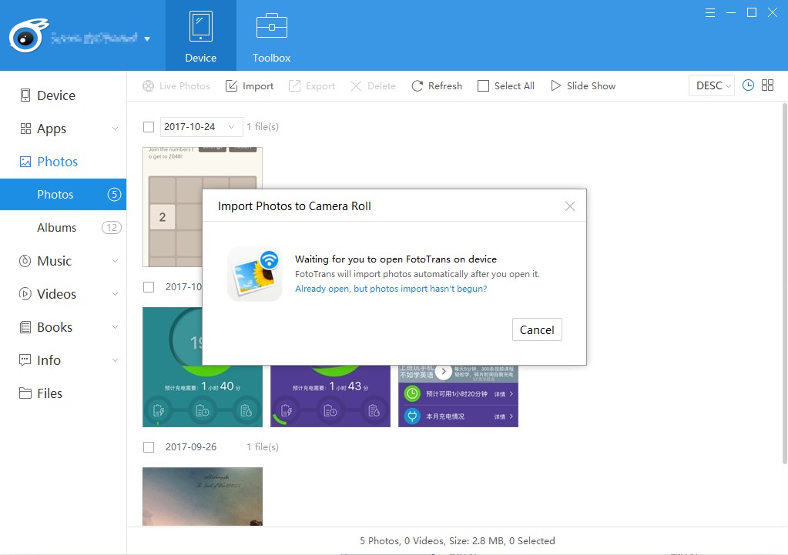This screenshot has height=555, width=788.
Task: Open the DESC sort order dropdown
Action: pyautogui.click(x=712, y=86)
